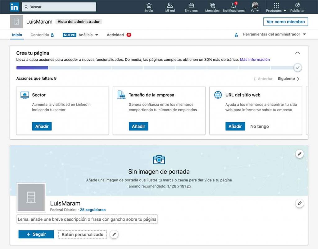Select the Contenido tab

[x=42, y=35]
